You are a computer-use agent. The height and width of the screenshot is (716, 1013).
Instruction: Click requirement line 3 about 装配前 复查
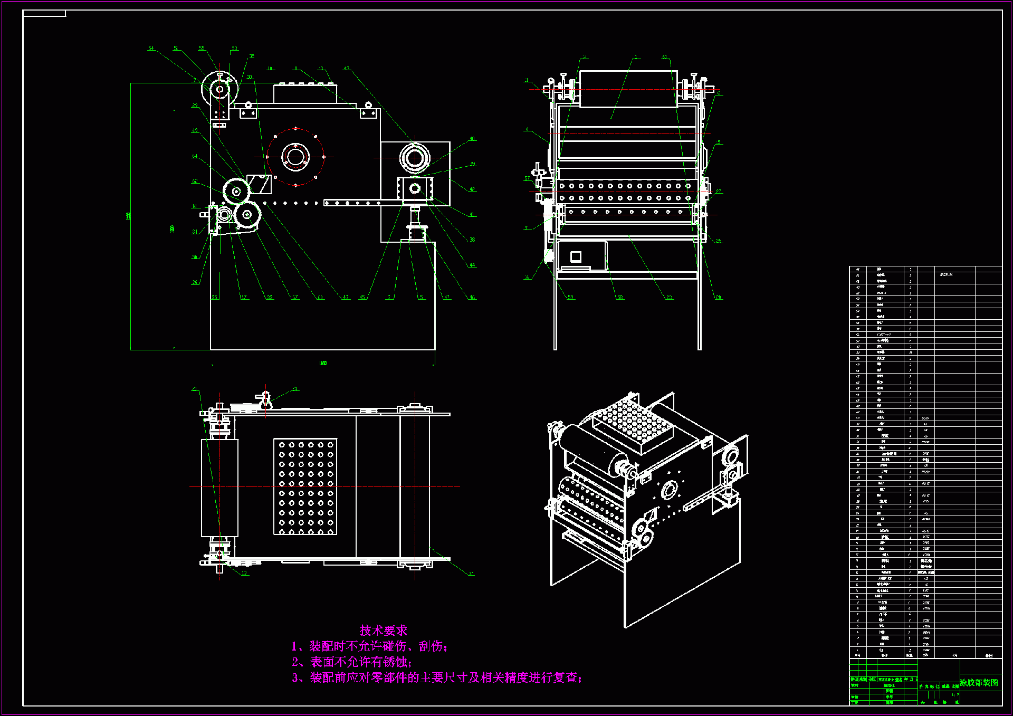pyautogui.click(x=437, y=677)
